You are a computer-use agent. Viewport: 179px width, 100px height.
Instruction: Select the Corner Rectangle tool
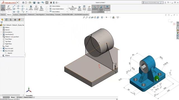click(14, 9)
